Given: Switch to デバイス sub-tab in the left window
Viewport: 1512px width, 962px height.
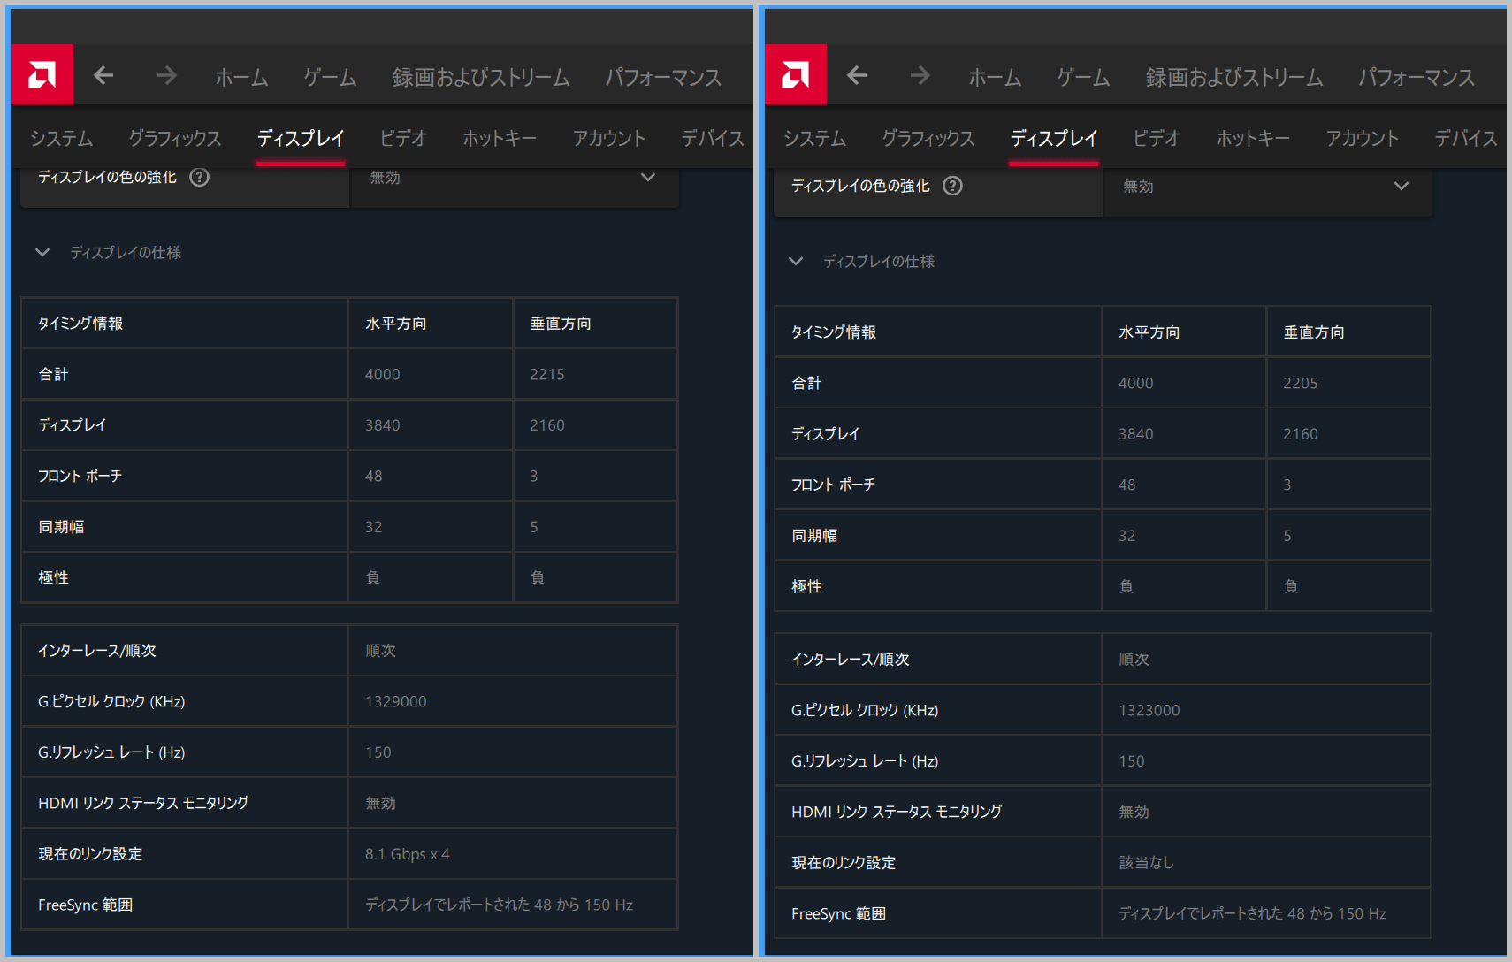Looking at the screenshot, I should tap(713, 138).
